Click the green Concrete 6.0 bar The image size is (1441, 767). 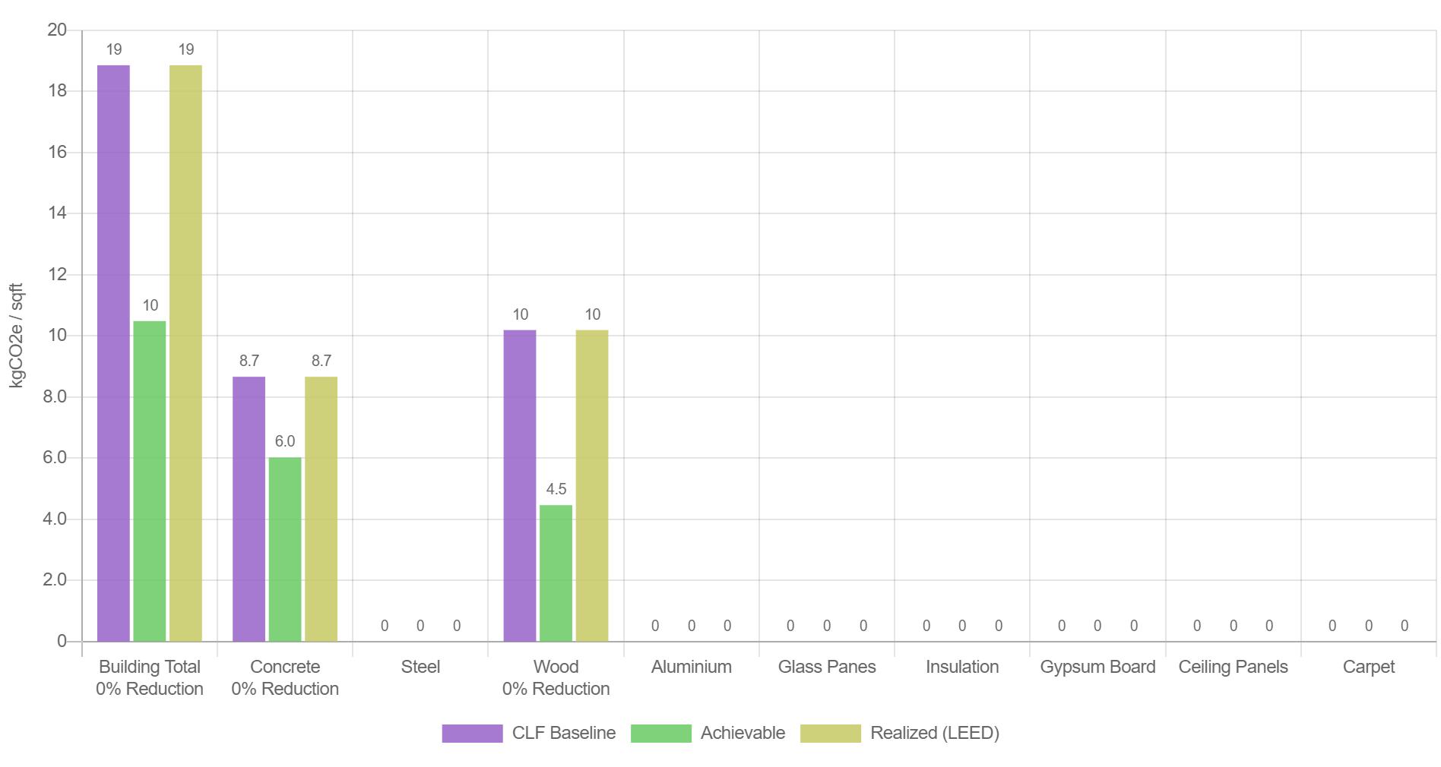point(285,549)
